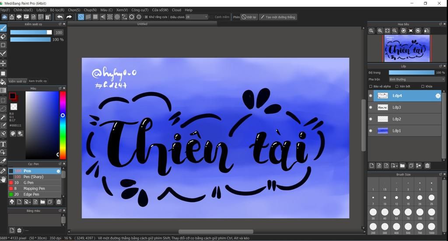Viewport: 448px width, 241px height.
Task: Open Chỉnh sửa(E) menu
Action: click(x=23, y=10)
